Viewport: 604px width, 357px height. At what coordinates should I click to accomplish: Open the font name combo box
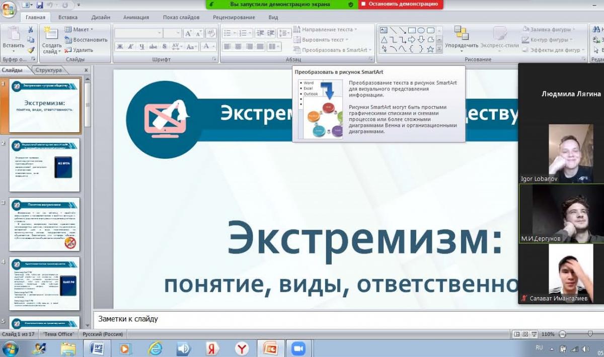coord(138,34)
